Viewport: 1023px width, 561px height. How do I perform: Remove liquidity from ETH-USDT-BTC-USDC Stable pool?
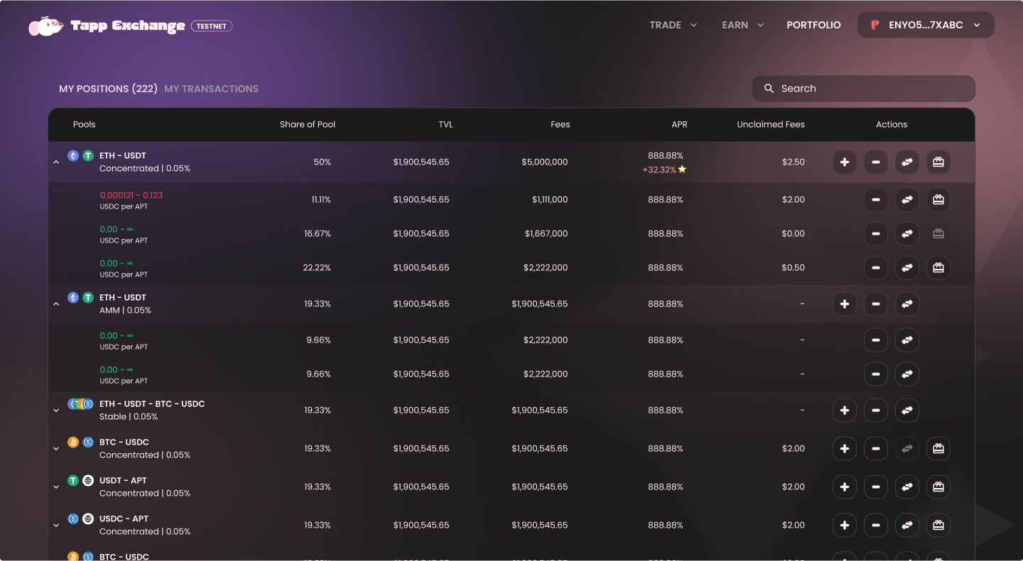click(875, 411)
